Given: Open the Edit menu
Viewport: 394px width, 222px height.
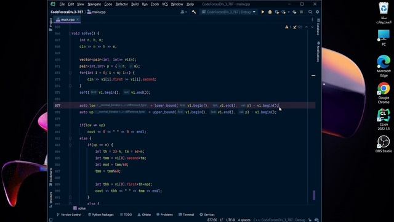Looking at the screenshot, I should point(71,4).
